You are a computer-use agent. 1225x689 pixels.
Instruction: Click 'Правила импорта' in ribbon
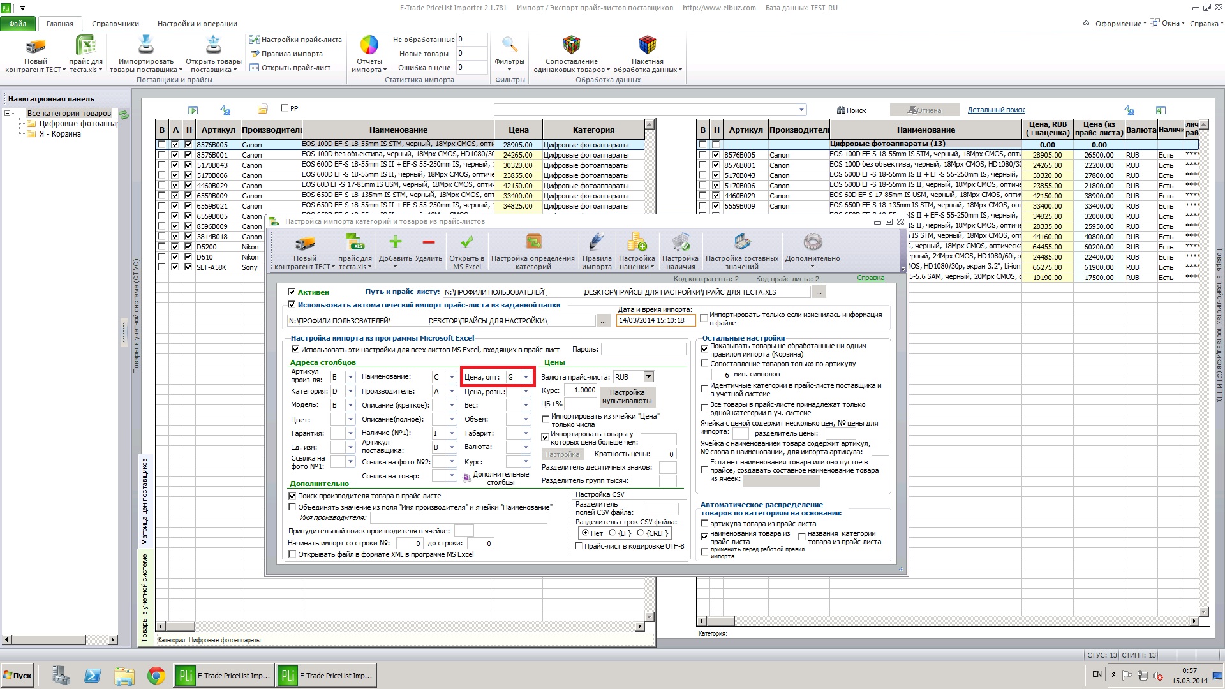coord(287,54)
